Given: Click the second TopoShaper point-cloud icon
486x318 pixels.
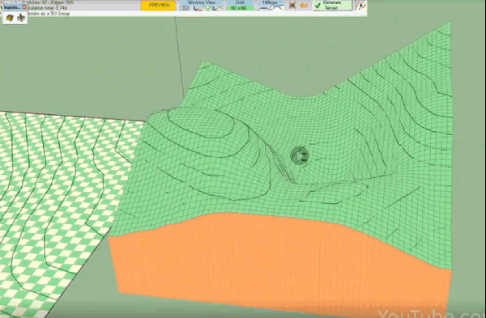Looking at the screenshot, I should [21, 18].
